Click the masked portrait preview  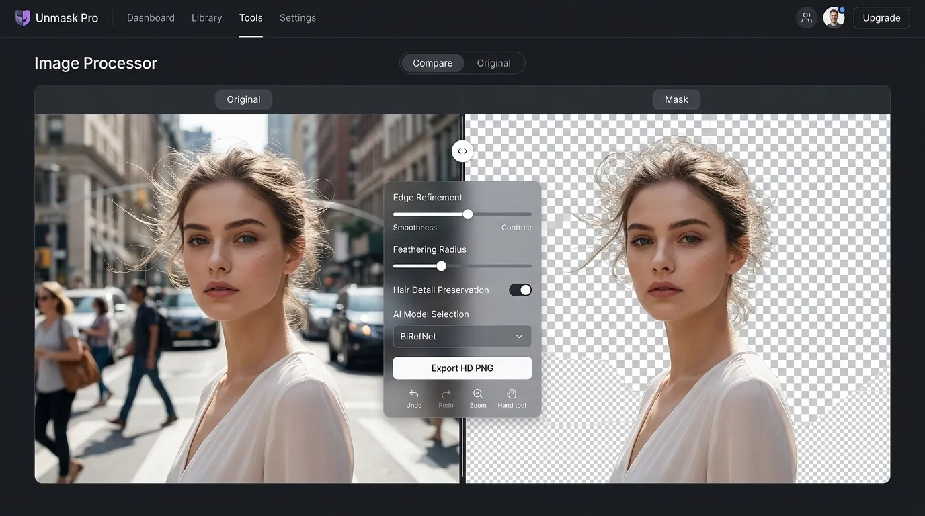(678, 298)
